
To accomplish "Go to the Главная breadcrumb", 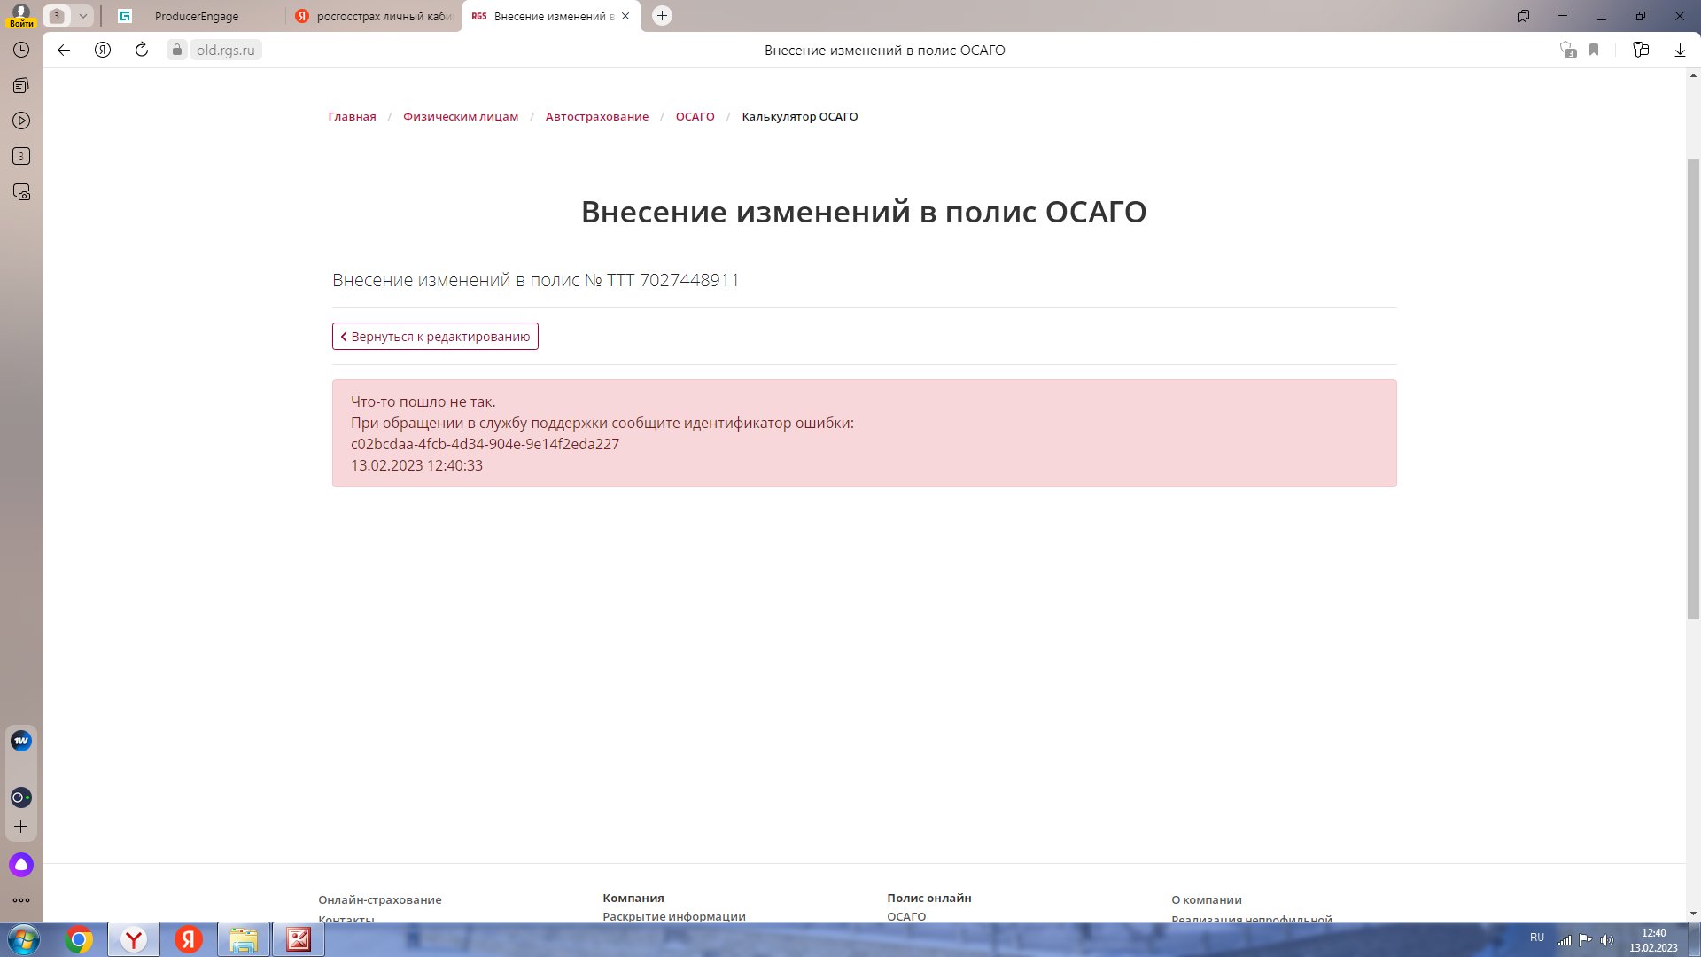I will pos(352,116).
